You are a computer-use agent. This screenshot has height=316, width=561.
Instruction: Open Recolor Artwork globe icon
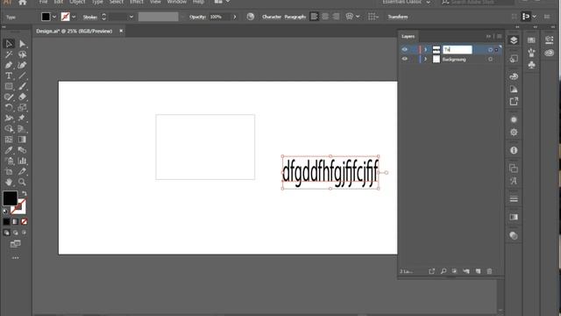coord(251,17)
